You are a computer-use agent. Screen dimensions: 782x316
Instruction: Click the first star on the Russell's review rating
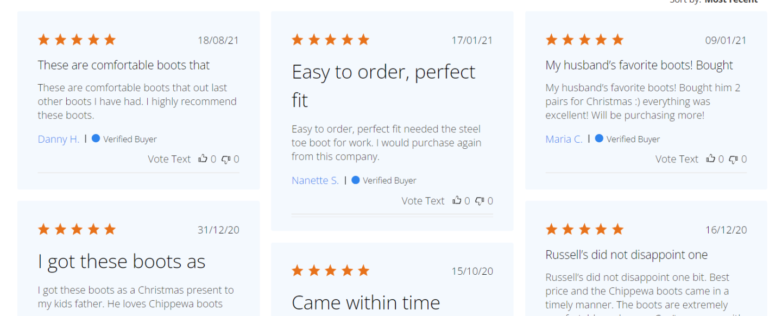click(551, 229)
